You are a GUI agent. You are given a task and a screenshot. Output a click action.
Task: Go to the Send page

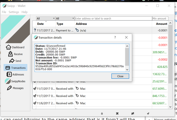tap(15, 61)
